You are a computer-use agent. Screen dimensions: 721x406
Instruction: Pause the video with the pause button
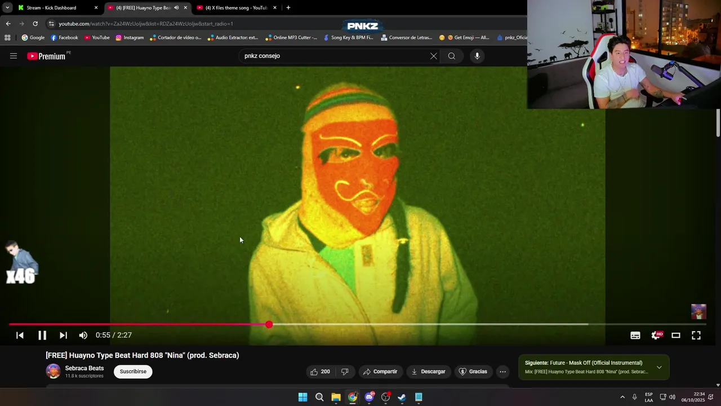(42, 336)
